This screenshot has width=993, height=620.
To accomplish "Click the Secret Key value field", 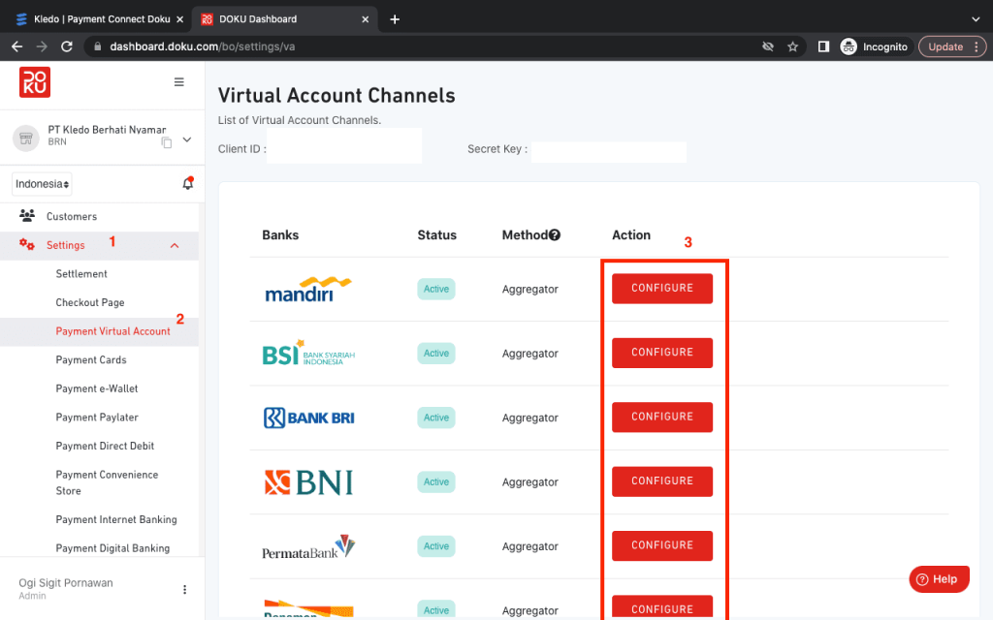I will click(609, 152).
